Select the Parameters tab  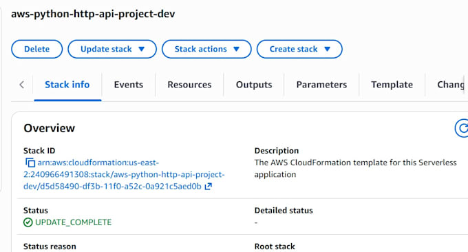(x=322, y=85)
